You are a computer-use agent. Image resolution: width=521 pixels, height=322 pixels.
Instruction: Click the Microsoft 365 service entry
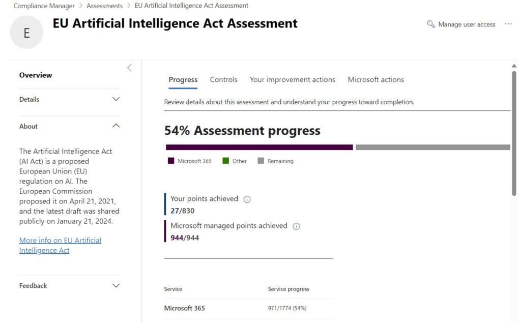tap(184, 308)
